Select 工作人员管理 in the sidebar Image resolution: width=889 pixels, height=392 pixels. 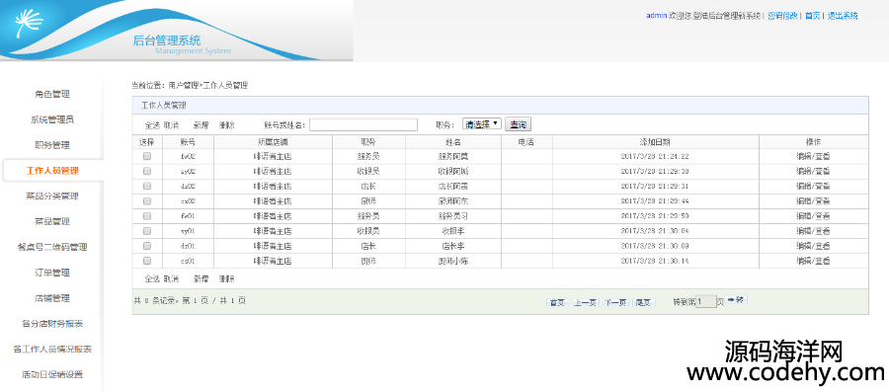point(52,171)
